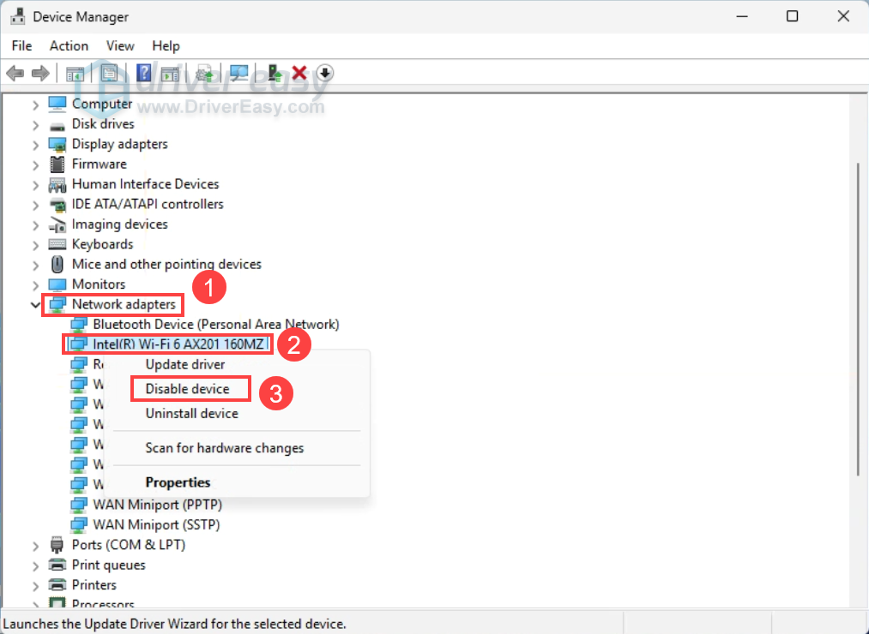Click the Computer category icon

pyautogui.click(x=57, y=104)
